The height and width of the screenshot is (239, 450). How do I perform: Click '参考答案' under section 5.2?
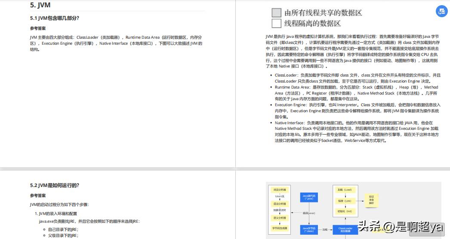pyautogui.click(x=37, y=196)
